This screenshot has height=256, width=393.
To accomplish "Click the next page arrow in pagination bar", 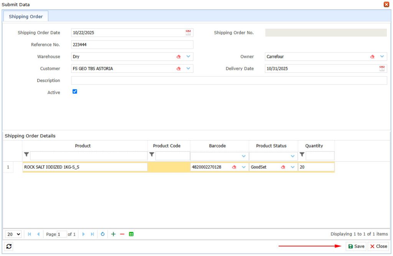I will (x=84, y=234).
